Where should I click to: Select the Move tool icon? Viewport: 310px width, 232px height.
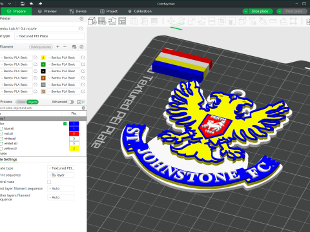point(171,21)
